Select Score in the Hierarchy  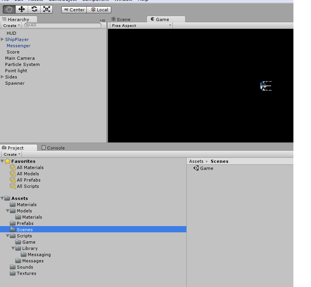tap(13, 52)
